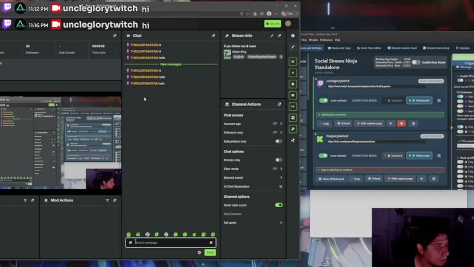Enable Beta Mode in Social Stream Ninja
The width and height of the screenshot is (474, 267).
(x=416, y=62)
